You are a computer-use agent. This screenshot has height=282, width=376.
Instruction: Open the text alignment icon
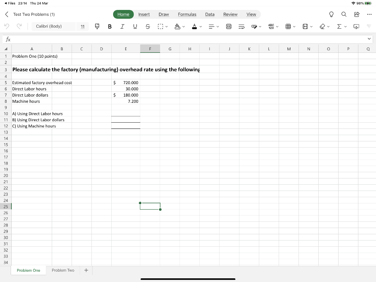[x=211, y=26]
